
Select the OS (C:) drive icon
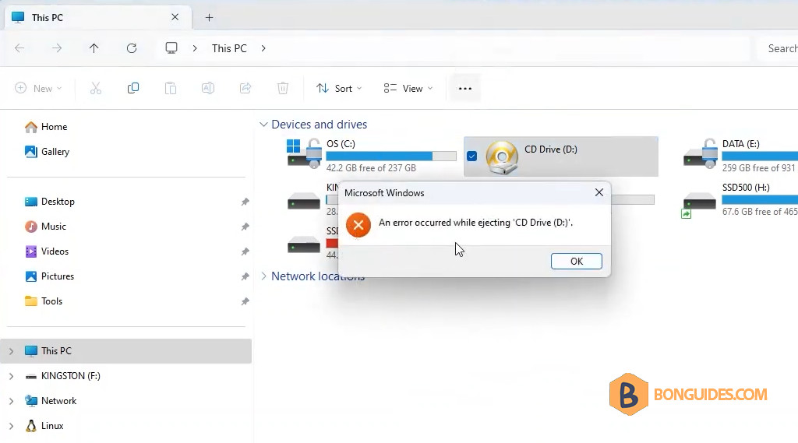(x=305, y=154)
